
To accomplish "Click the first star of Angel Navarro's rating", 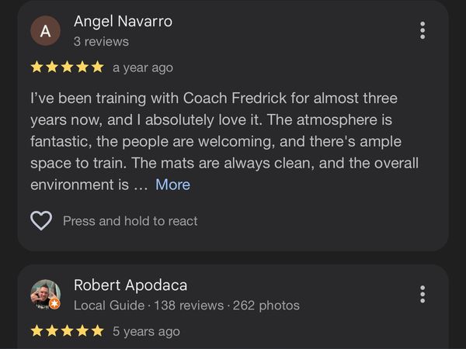I will tap(37, 67).
